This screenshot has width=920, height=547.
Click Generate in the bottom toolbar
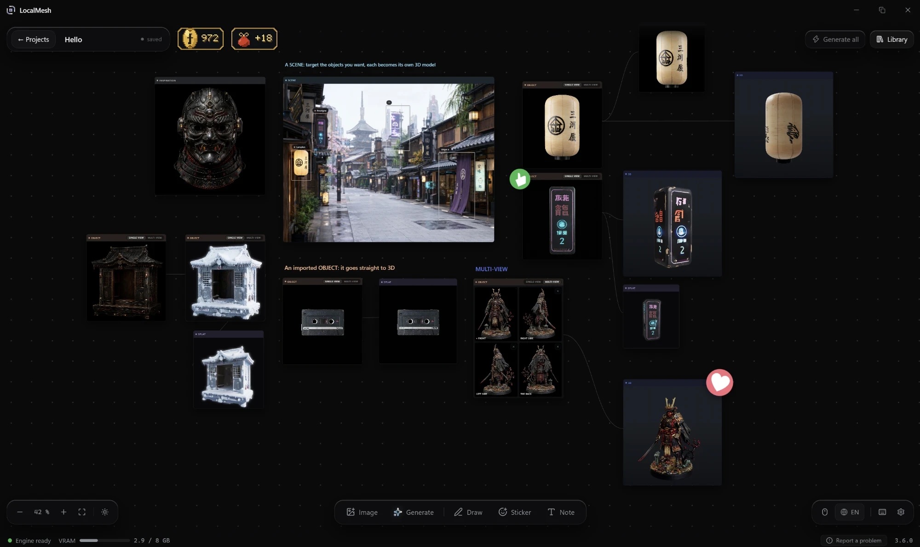(x=414, y=512)
